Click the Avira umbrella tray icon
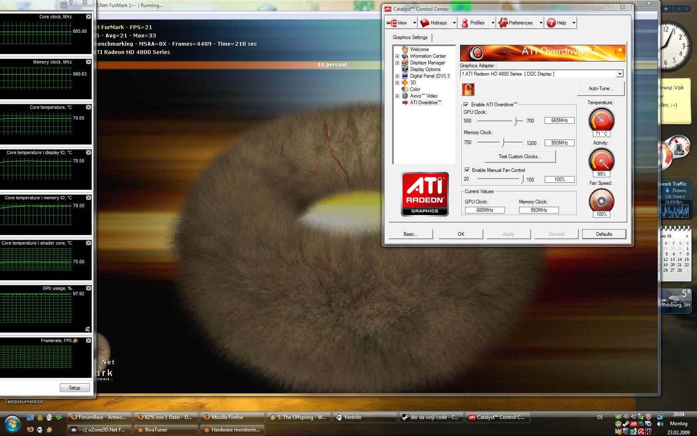This screenshot has width=697, height=436. click(x=641, y=432)
